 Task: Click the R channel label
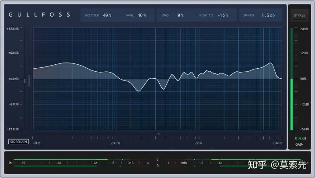pos(157,166)
